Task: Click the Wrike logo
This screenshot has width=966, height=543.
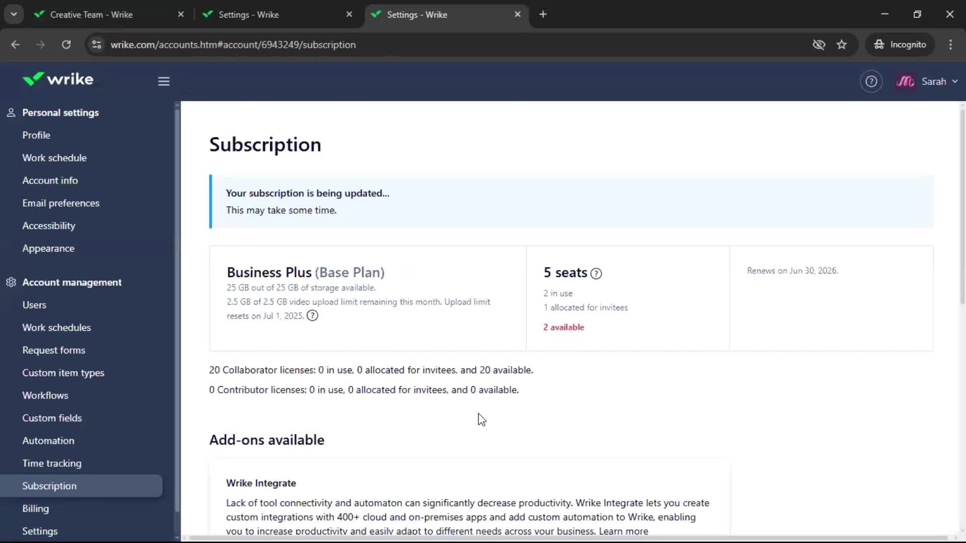Action: pos(58,79)
